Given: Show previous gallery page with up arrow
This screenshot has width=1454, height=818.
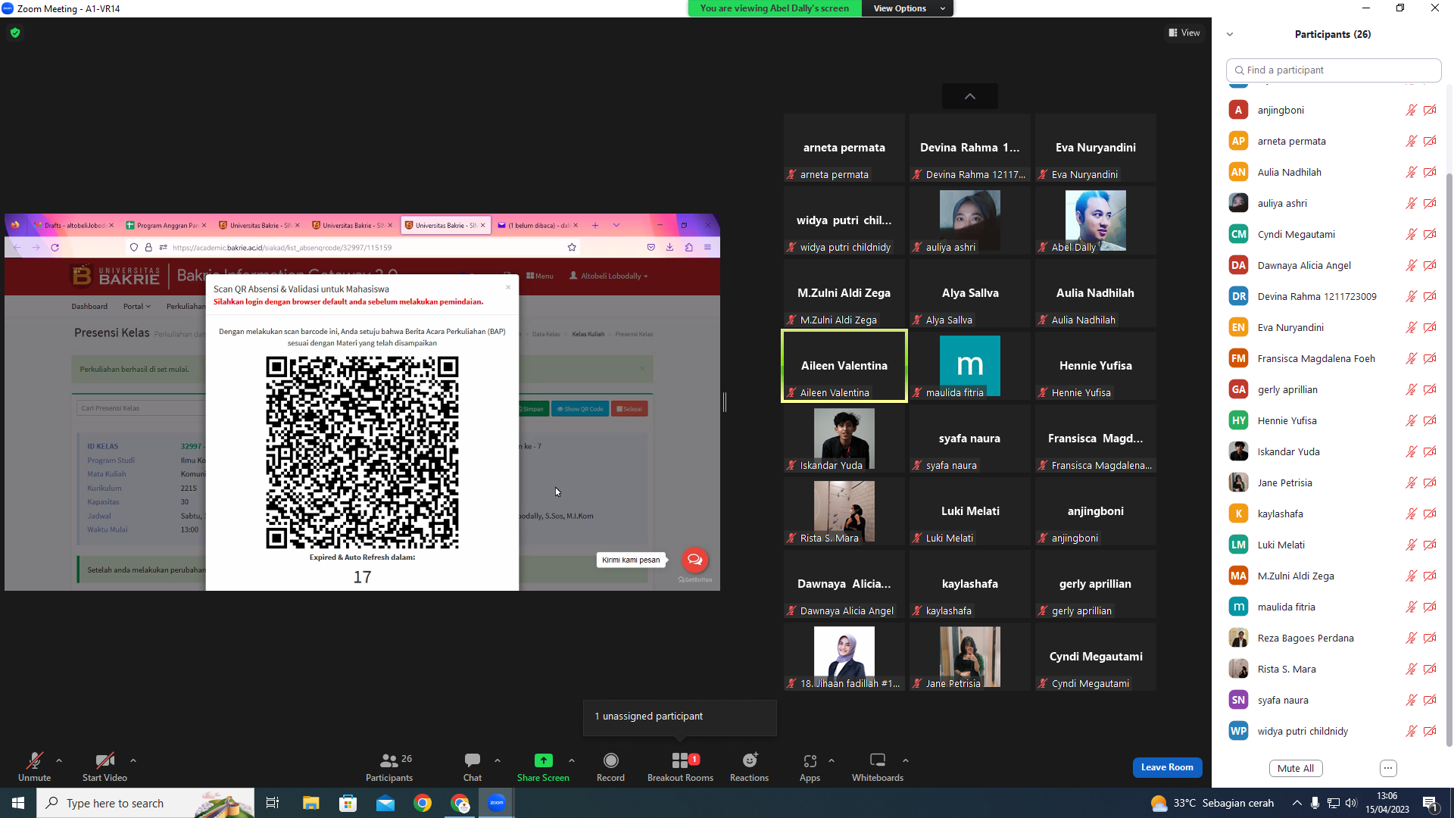Looking at the screenshot, I should click(x=970, y=96).
